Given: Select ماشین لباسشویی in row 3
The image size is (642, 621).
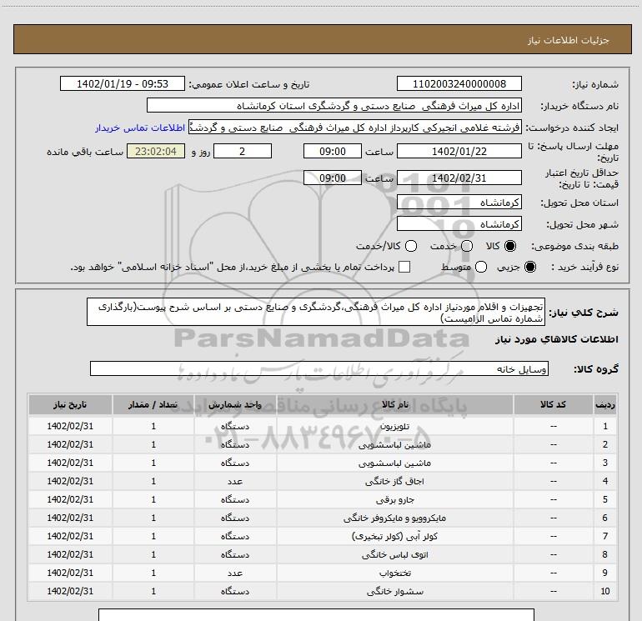Looking at the screenshot, I should click(394, 463).
